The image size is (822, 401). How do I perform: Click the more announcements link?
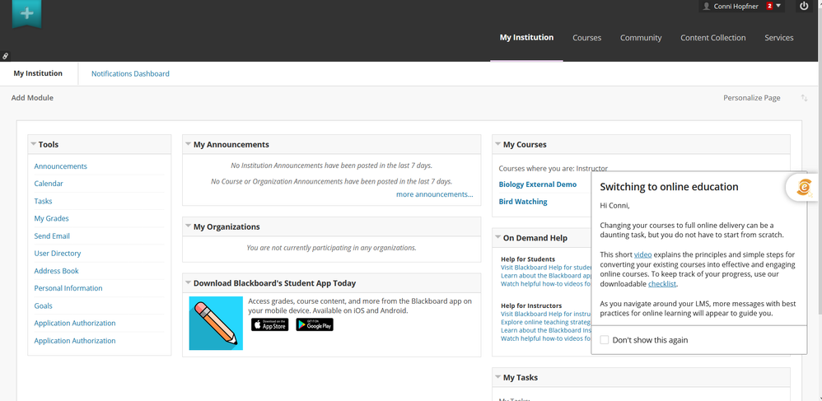click(435, 194)
